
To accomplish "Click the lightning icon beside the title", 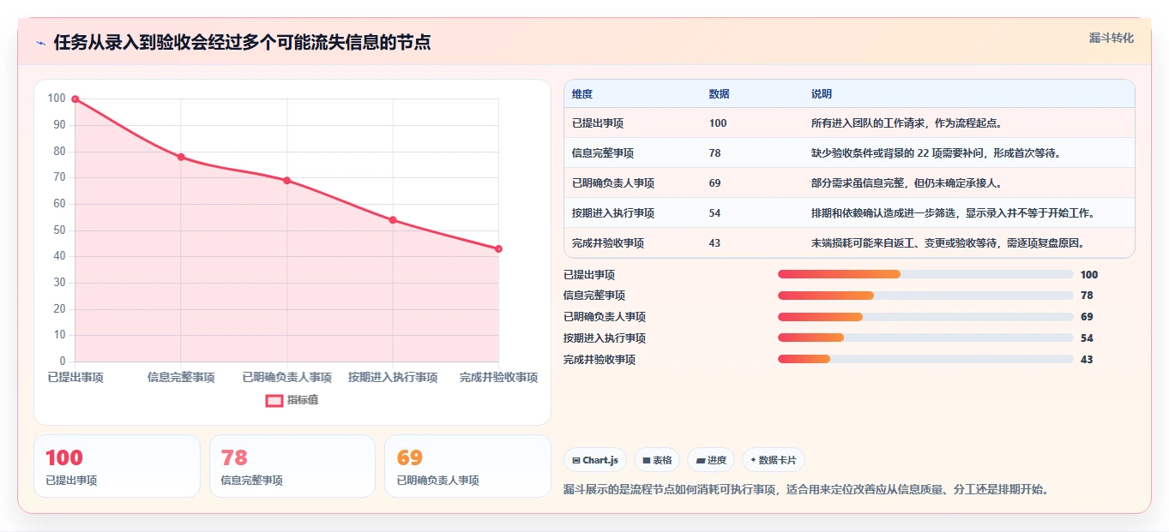I will coord(41,43).
